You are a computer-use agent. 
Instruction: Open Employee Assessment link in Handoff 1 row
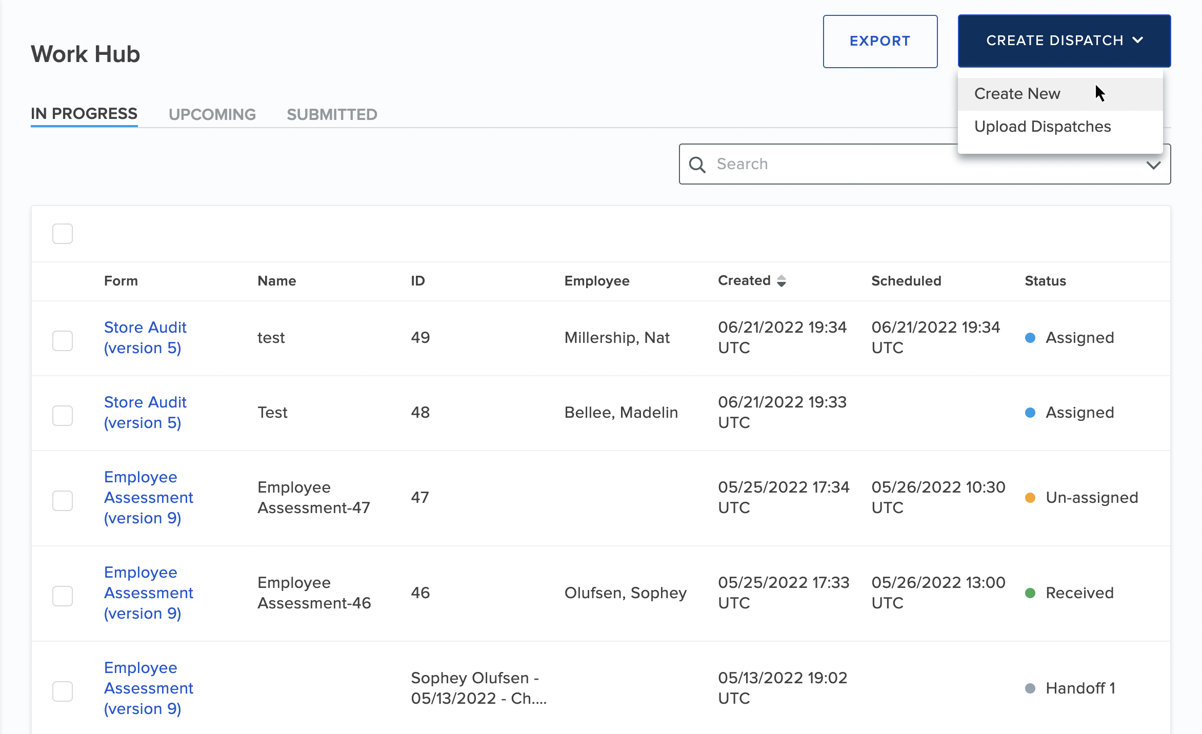(x=149, y=688)
